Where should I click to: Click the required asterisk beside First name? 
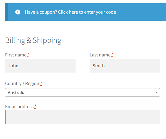28,55
